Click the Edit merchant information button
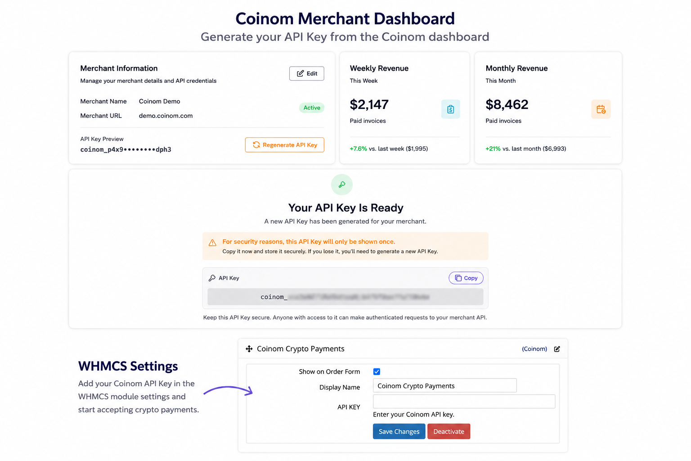Screen dimensions: 691x461 [x=306, y=73]
